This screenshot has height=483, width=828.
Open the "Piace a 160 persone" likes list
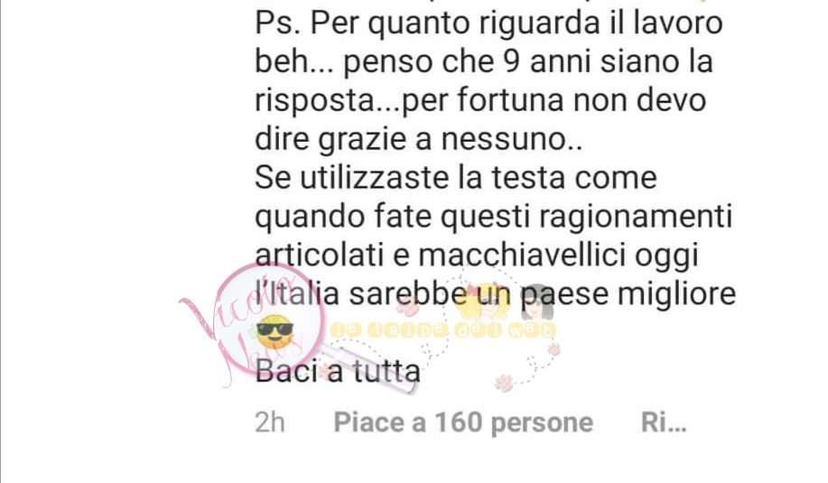pos(463,423)
